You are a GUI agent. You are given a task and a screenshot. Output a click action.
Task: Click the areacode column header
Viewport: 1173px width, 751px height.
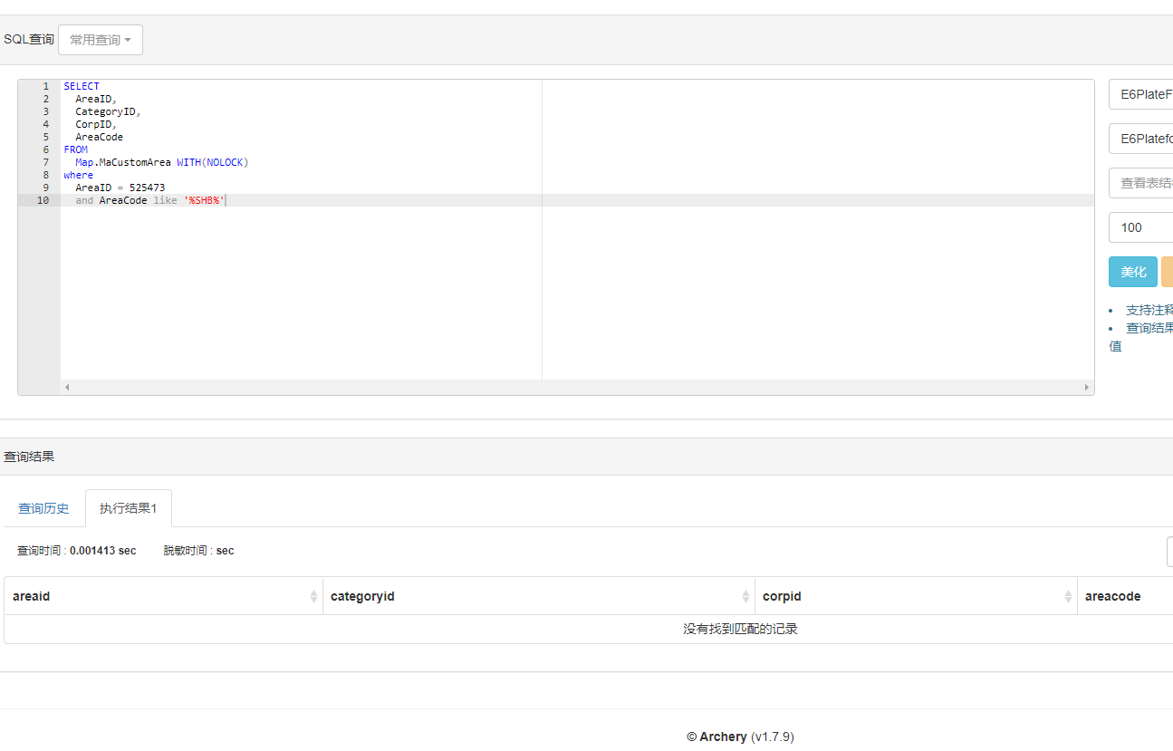(1125, 596)
